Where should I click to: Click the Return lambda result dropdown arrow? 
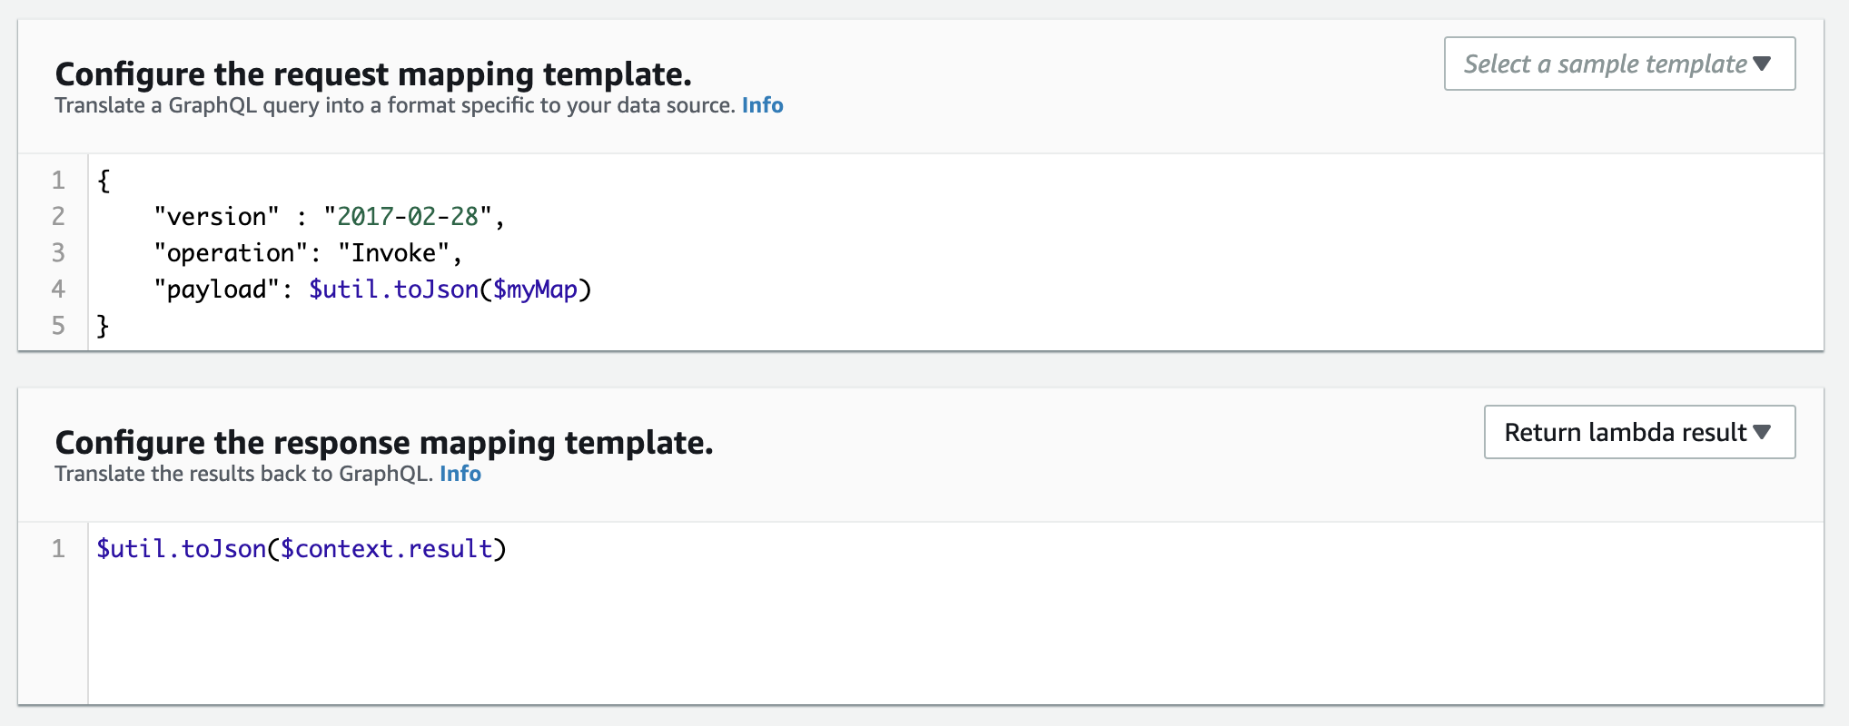pos(1763,432)
